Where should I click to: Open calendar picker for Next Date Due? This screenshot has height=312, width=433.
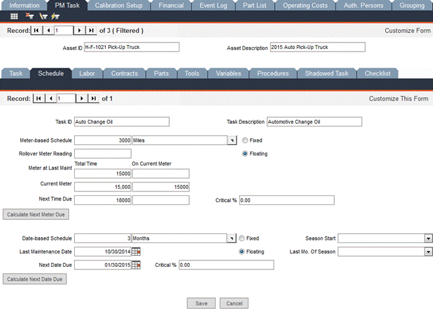click(x=136, y=265)
